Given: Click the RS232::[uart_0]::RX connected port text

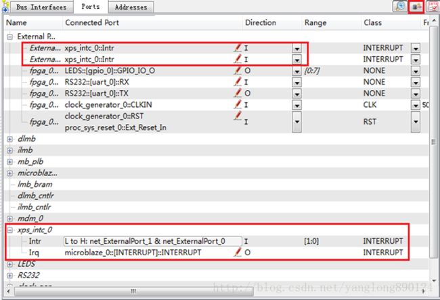Looking at the screenshot, I should pyautogui.click(x=97, y=82).
